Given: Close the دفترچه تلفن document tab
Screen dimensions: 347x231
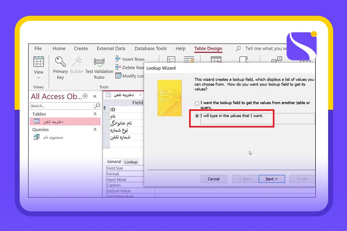Looking at the screenshot, I should click(140, 95).
